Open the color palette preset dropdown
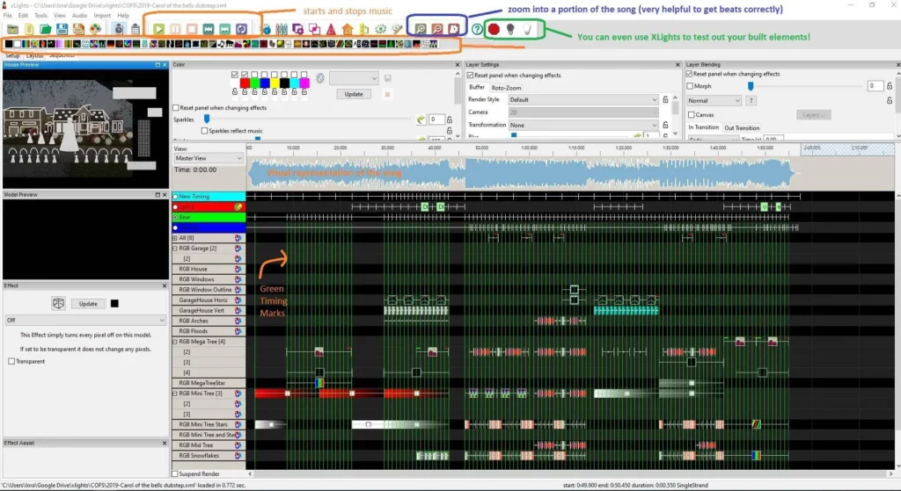This screenshot has height=491, width=901. point(354,78)
